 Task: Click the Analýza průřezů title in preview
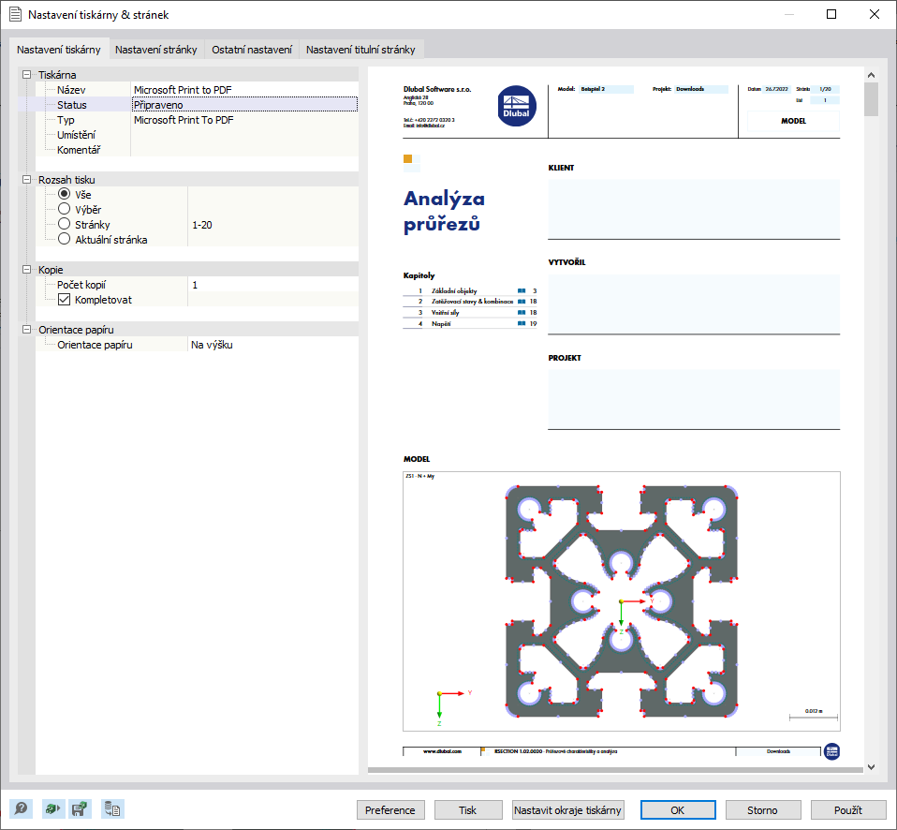[x=444, y=211]
